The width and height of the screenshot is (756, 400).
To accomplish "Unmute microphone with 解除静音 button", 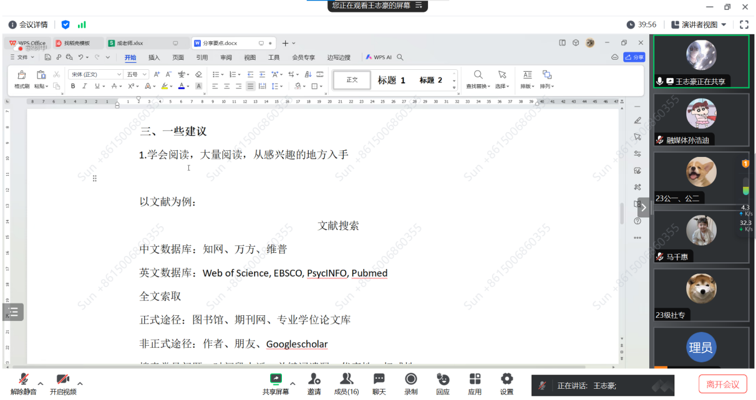I will click(23, 383).
